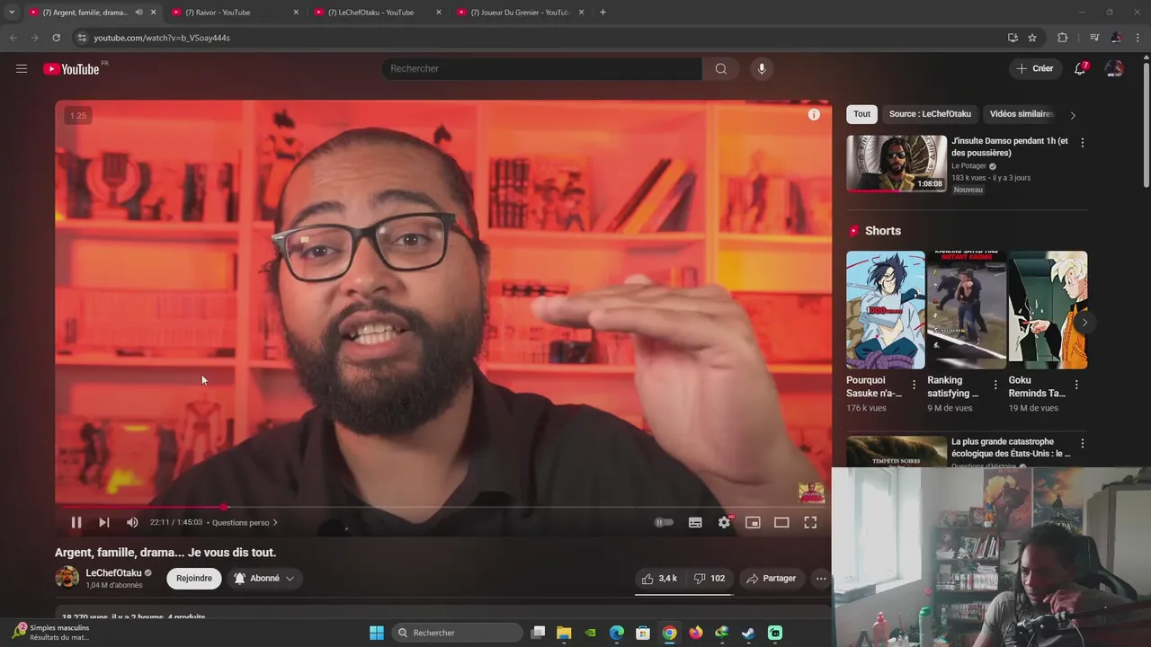Screen dimensions: 1151x647
Task: Open options for the Damso video
Action: coord(1082,143)
